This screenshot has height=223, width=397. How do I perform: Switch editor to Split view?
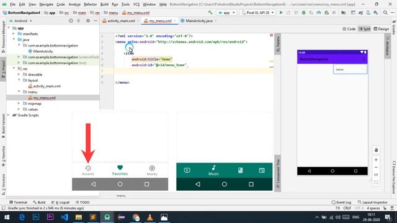pos(365,29)
